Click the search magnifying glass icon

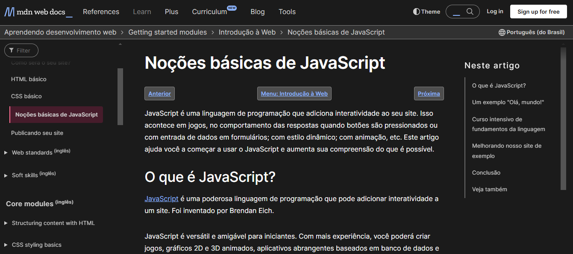click(470, 12)
